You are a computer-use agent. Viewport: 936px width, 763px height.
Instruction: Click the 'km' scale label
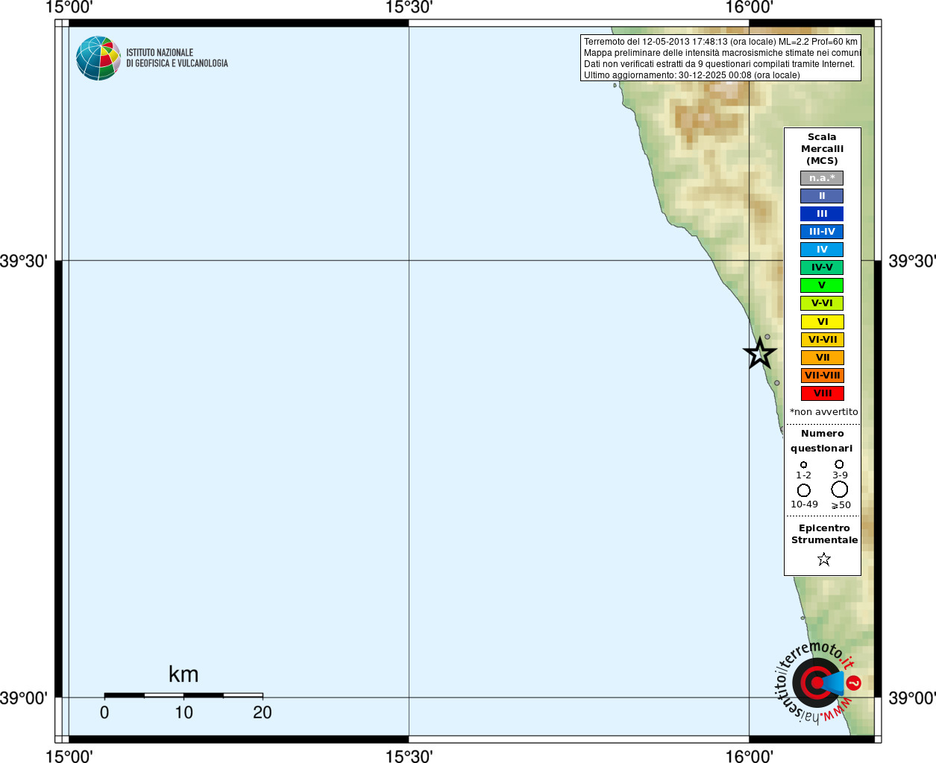click(x=183, y=674)
